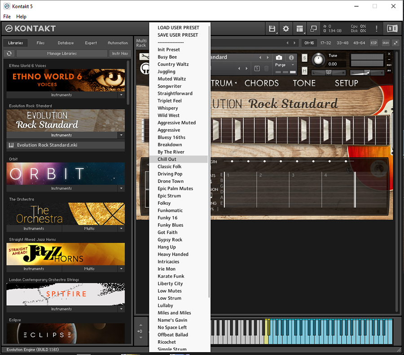
Task: Expand Jazz Horns library options arrow
Action: 121,269
